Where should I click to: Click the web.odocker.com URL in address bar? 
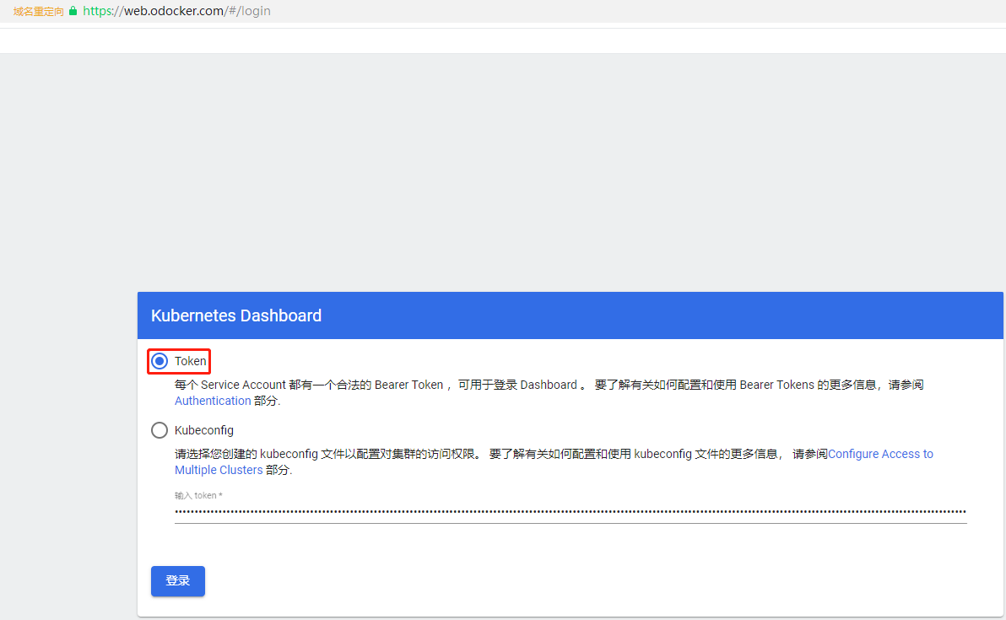point(174,11)
